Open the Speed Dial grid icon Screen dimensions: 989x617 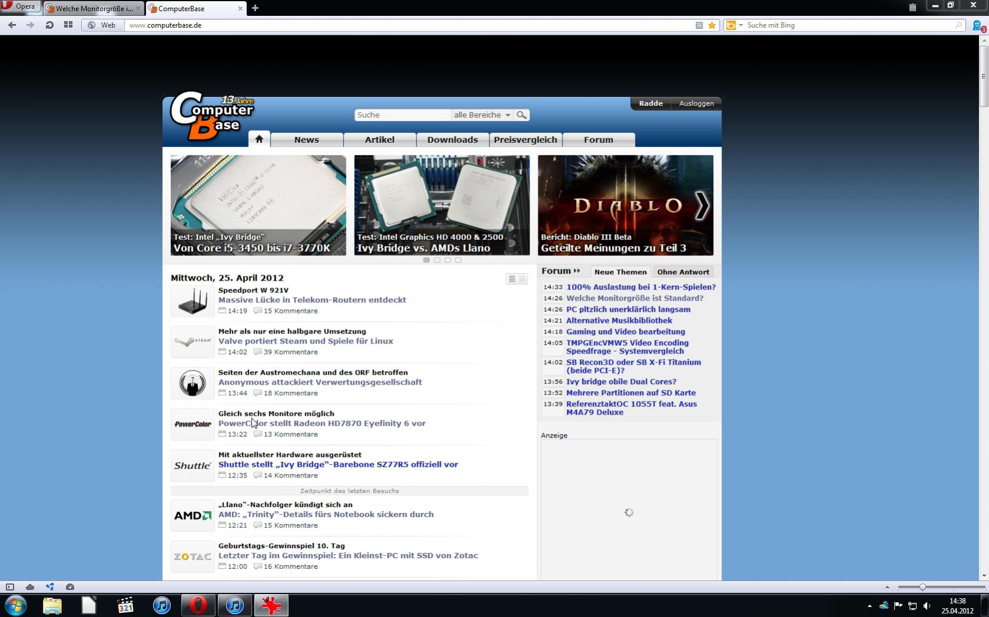68,25
